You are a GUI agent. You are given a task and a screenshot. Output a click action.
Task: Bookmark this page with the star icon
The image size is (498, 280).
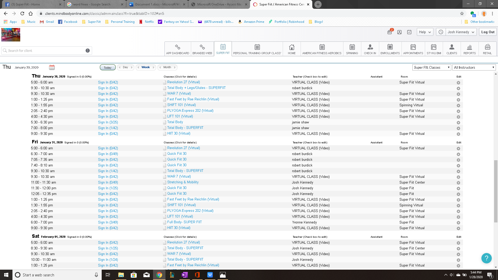pyautogui.click(x=462, y=13)
